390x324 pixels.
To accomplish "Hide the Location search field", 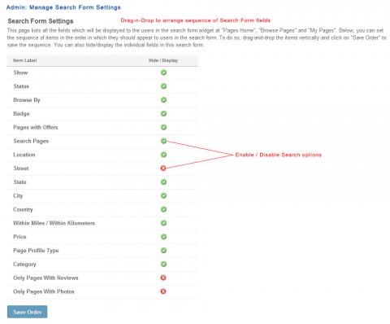I will (x=163, y=155).
